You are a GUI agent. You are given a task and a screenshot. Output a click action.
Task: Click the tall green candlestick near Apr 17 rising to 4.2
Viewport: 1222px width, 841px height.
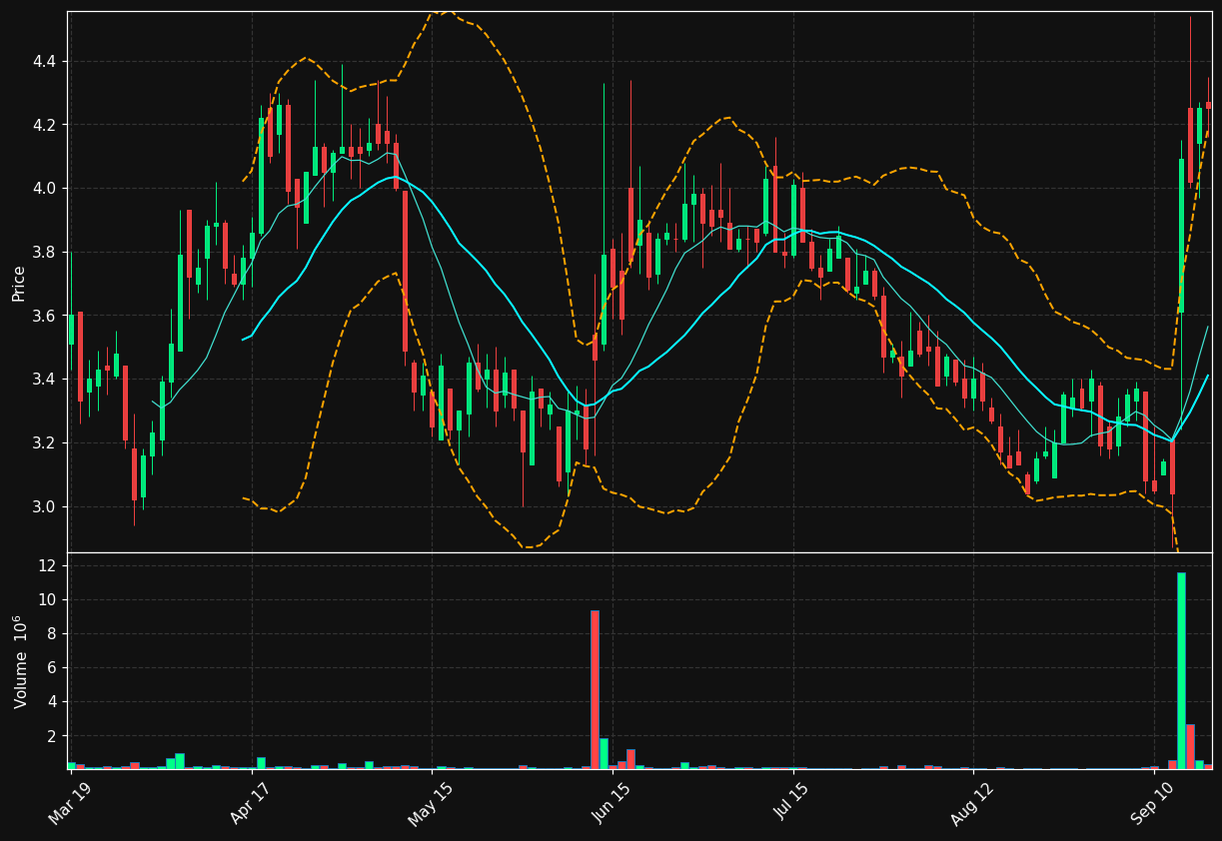261,176
